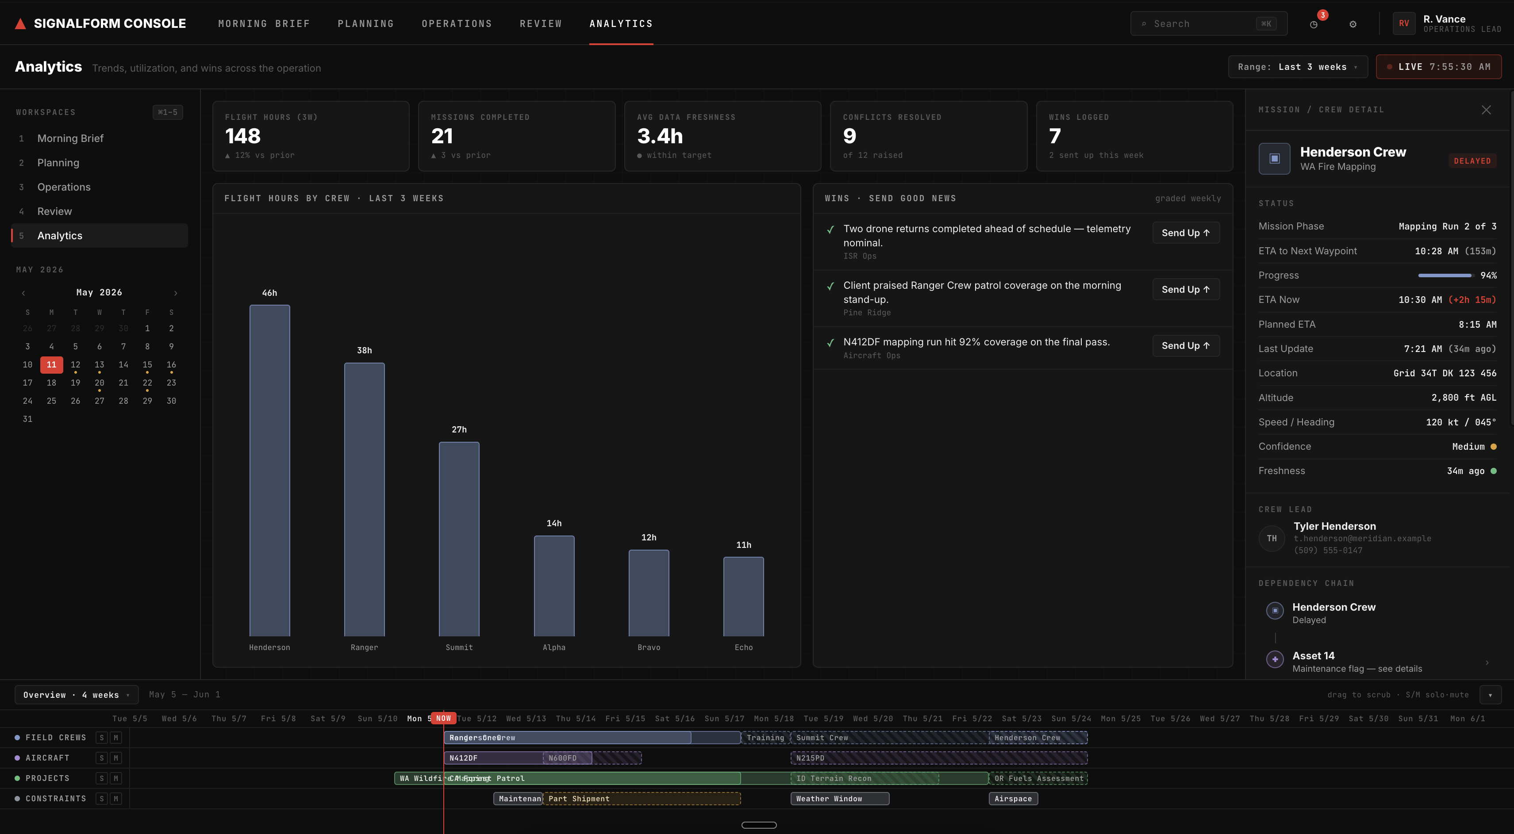The width and height of the screenshot is (1514, 834).
Task: Open Review workspace in sidebar
Action: point(100,211)
